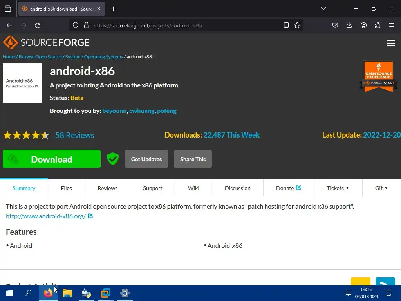401x301 pixels.
Task: Open the extensions puzzle icon
Action: click(378, 25)
